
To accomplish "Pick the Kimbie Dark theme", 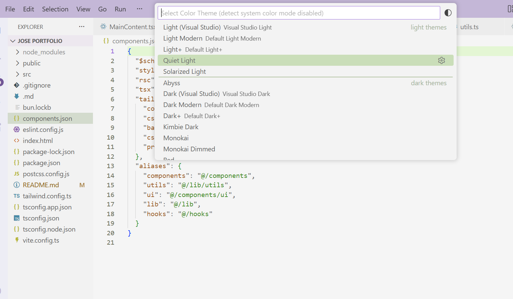I will [181, 127].
